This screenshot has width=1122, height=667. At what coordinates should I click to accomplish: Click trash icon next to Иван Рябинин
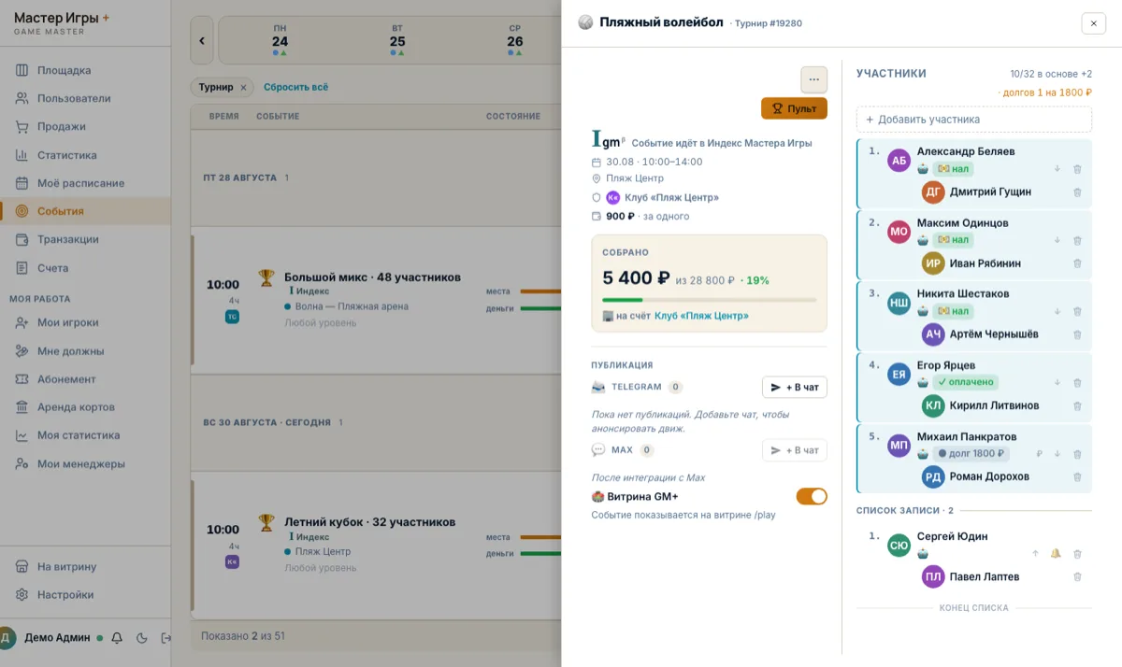(x=1077, y=263)
